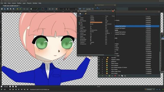Lower the selected layer with down arrow

(102, 76)
